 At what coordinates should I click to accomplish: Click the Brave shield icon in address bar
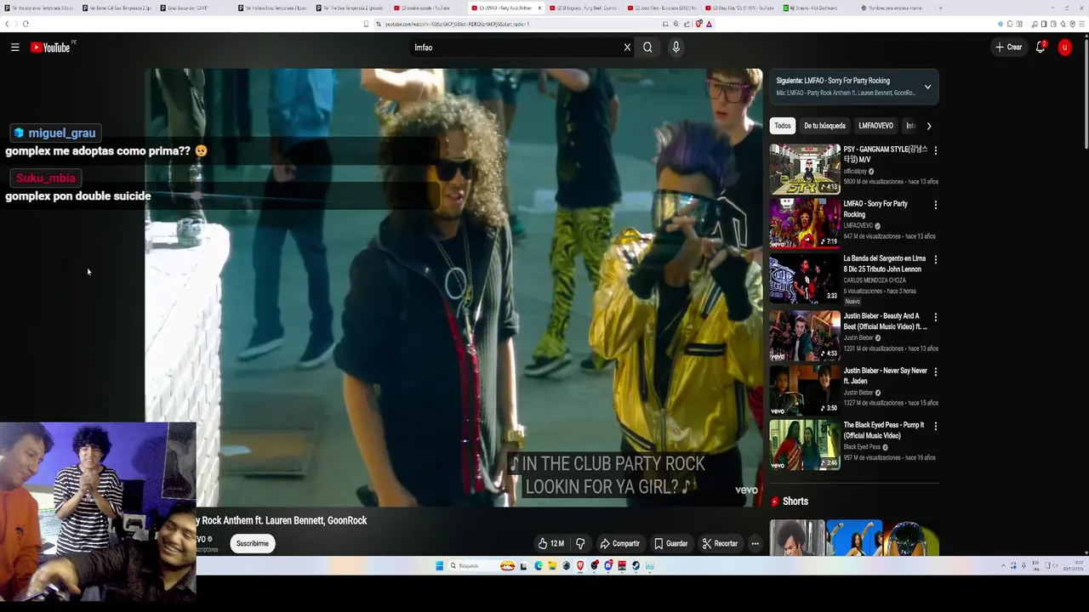698,24
